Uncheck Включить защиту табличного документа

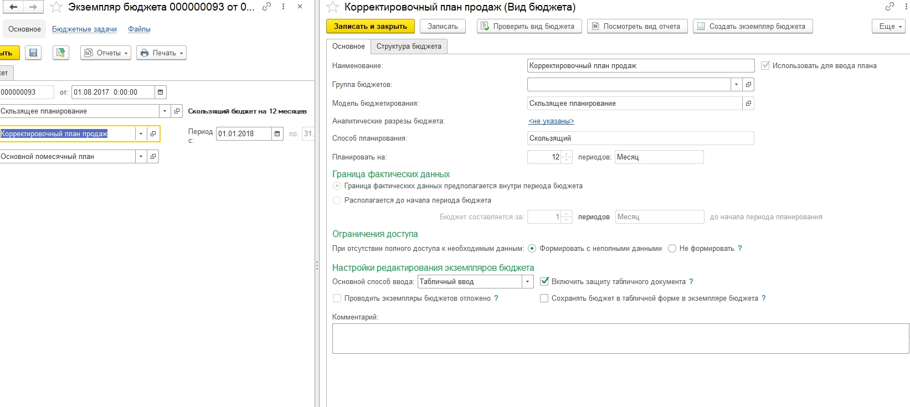click(544, 281)
